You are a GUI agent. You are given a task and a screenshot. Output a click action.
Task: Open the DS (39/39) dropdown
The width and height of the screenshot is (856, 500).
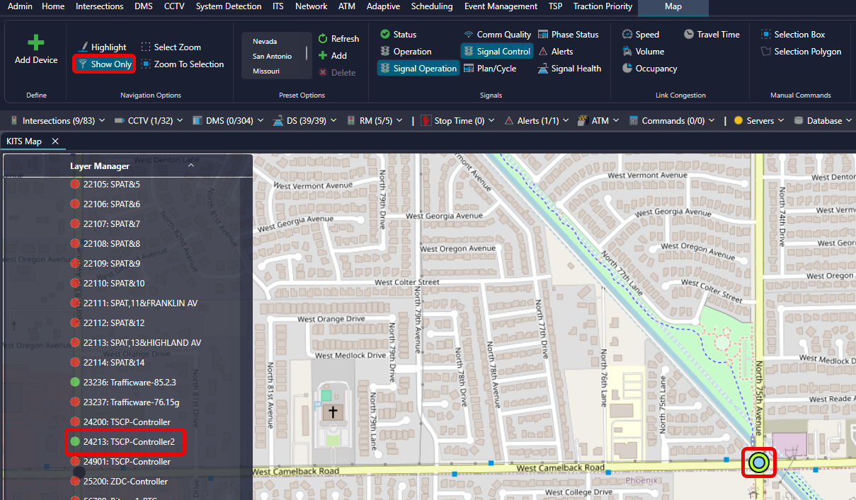click(305, 121)
